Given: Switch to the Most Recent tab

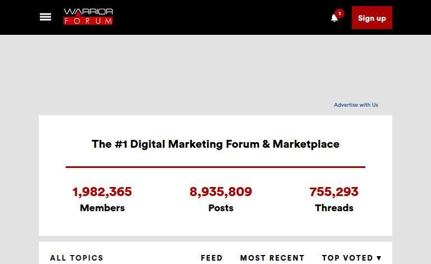Looking at the screenshot, I should click(x=272, y=258).
